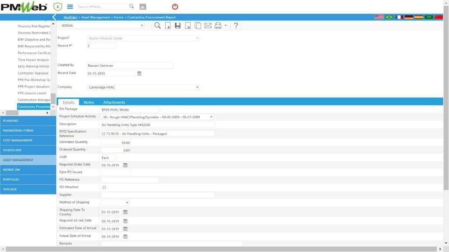
Task: Click the Description input field
Action: tap(158, 125)
